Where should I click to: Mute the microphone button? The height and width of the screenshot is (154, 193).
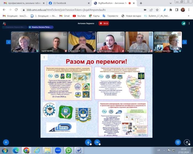[x=89, y=150]
